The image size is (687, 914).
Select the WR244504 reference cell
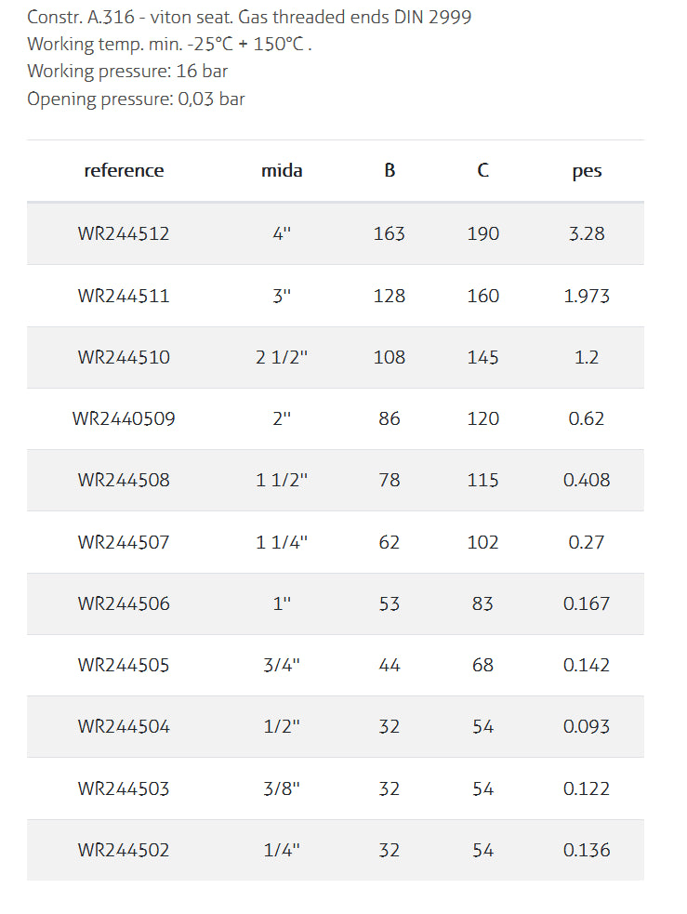pos(124,727)
